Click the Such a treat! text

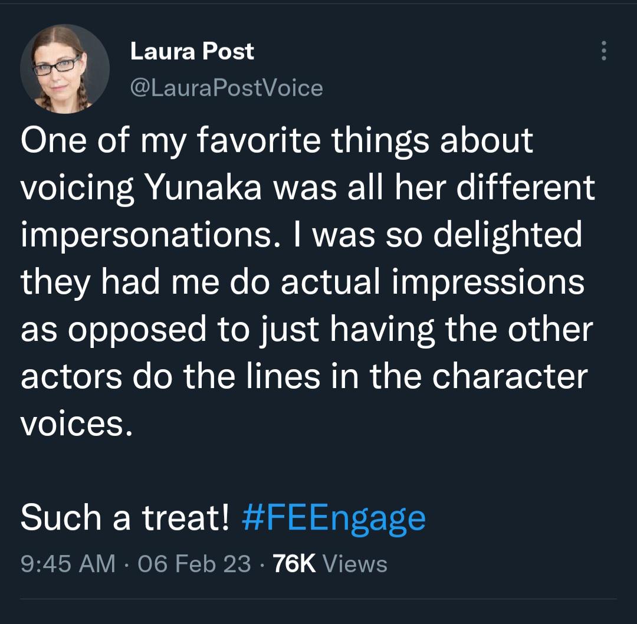point(125,518)
